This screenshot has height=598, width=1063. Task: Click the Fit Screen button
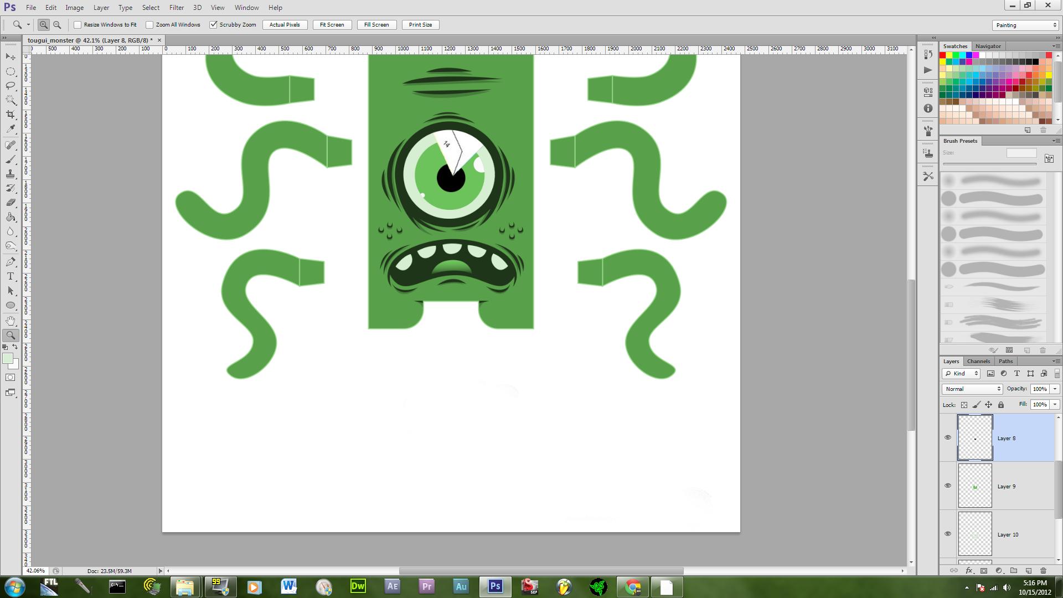tap(332, 25)
